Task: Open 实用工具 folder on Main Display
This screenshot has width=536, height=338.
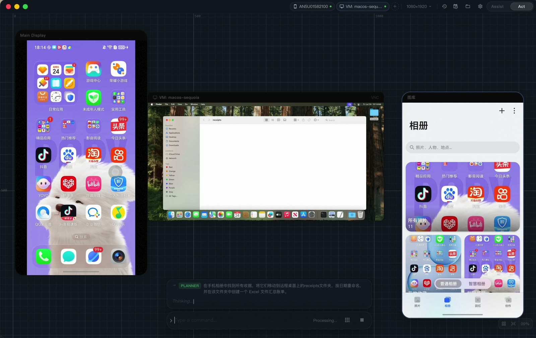Action: [x=118, y=98]
